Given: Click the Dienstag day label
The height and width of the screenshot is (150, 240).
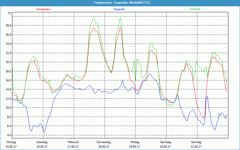Looking at the screenshot, I should [x=42, y=142].
